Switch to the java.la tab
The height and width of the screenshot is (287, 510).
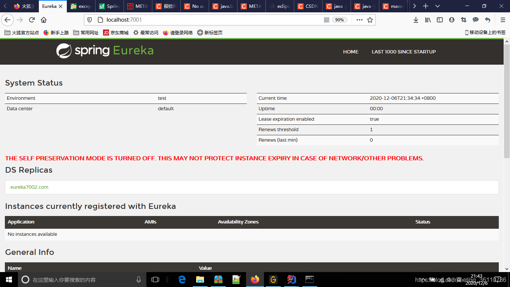click(x=223, y=6)
